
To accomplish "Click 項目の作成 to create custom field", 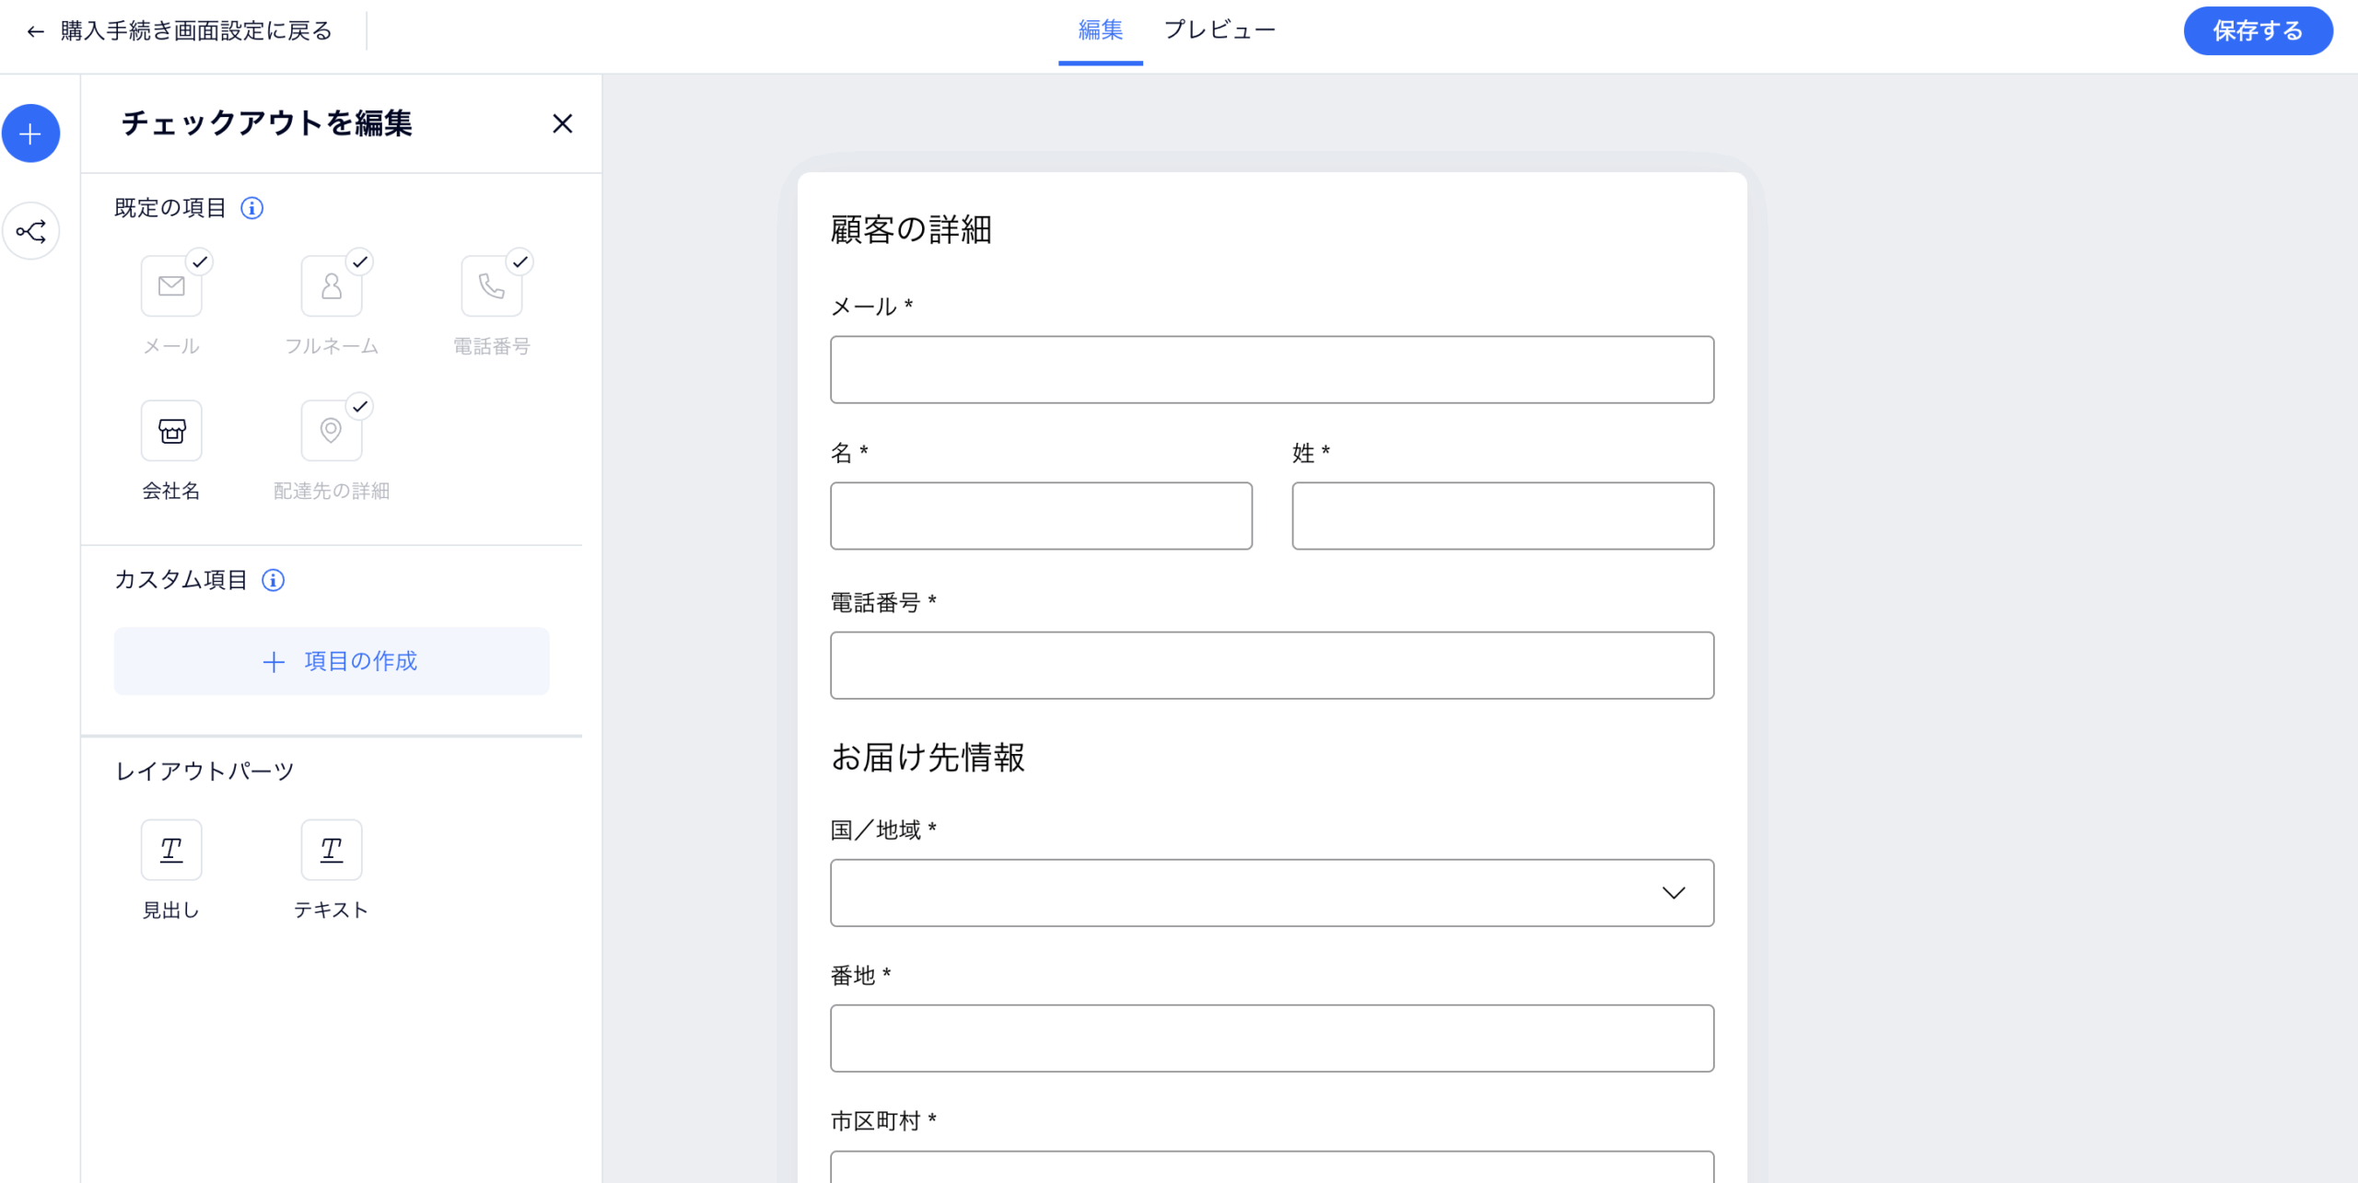I will [332, 661].
